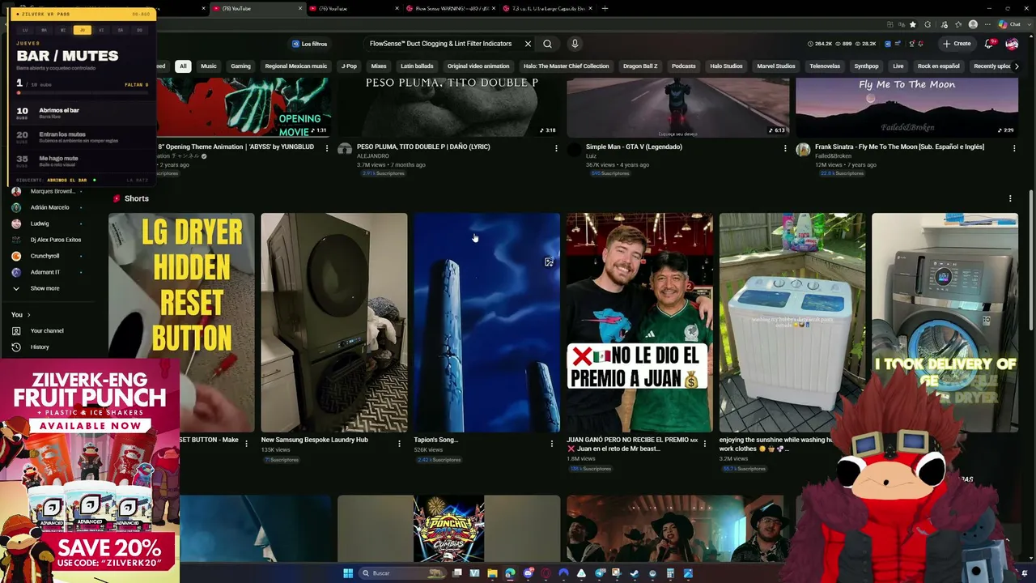Select Halo: The Master Chief Collection chip
This screenshot has height=583, width=1036.
point(566,66)
